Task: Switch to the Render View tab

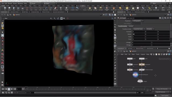Action: [x=25, y=12]
